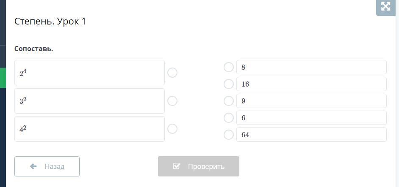Click the answer box containing 16
This screenshot has height=187, width=399.
point(311,84)
